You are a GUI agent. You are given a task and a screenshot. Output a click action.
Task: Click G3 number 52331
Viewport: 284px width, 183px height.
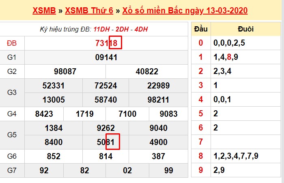(53, 86)
